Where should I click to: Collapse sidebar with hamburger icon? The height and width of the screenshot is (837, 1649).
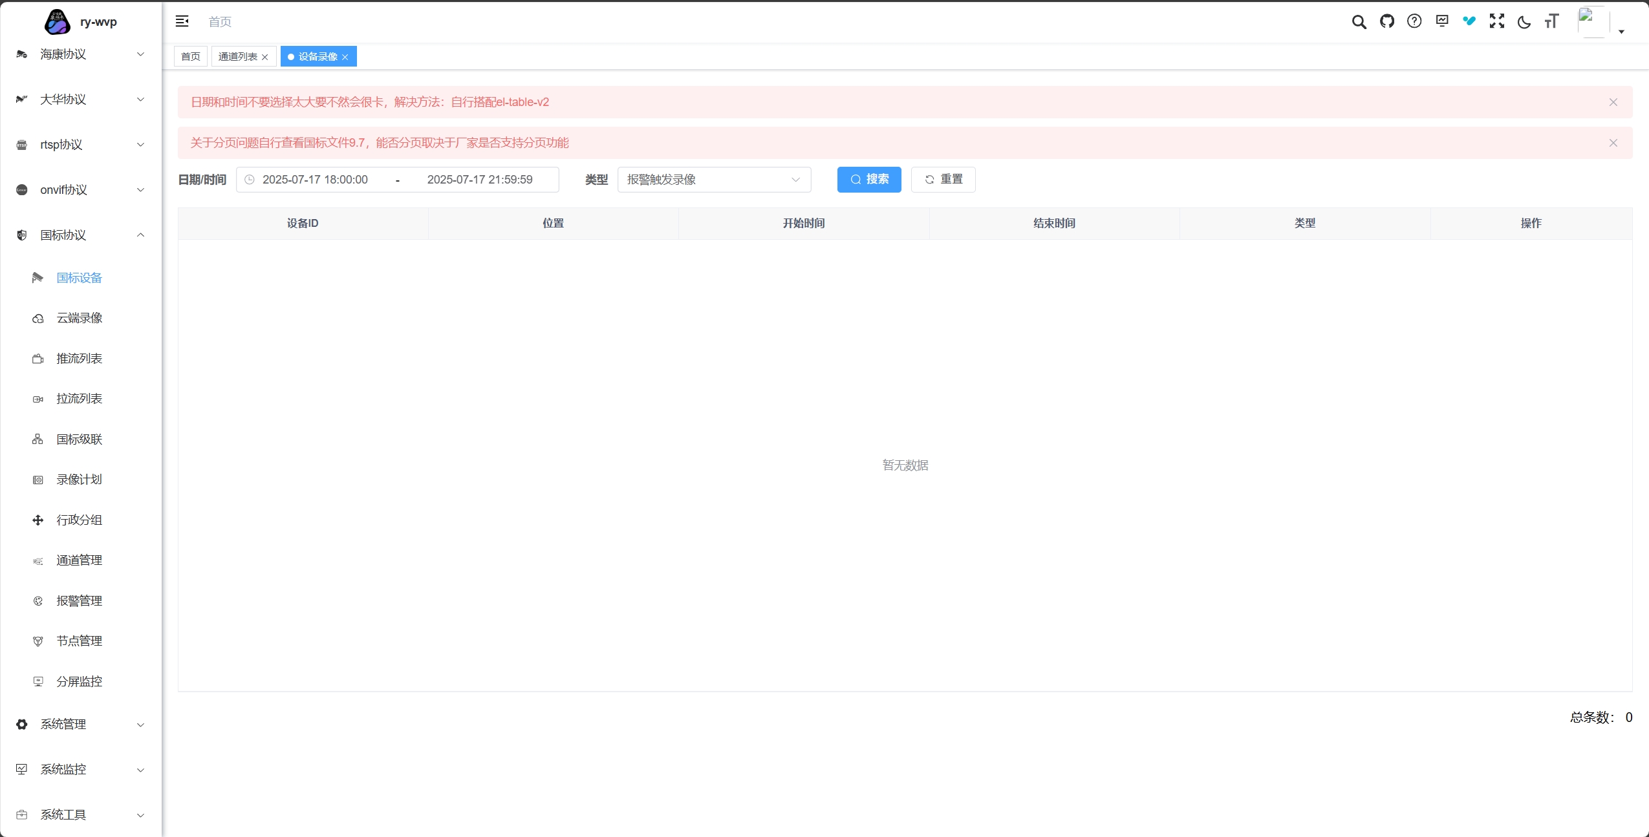click(182, 21)
